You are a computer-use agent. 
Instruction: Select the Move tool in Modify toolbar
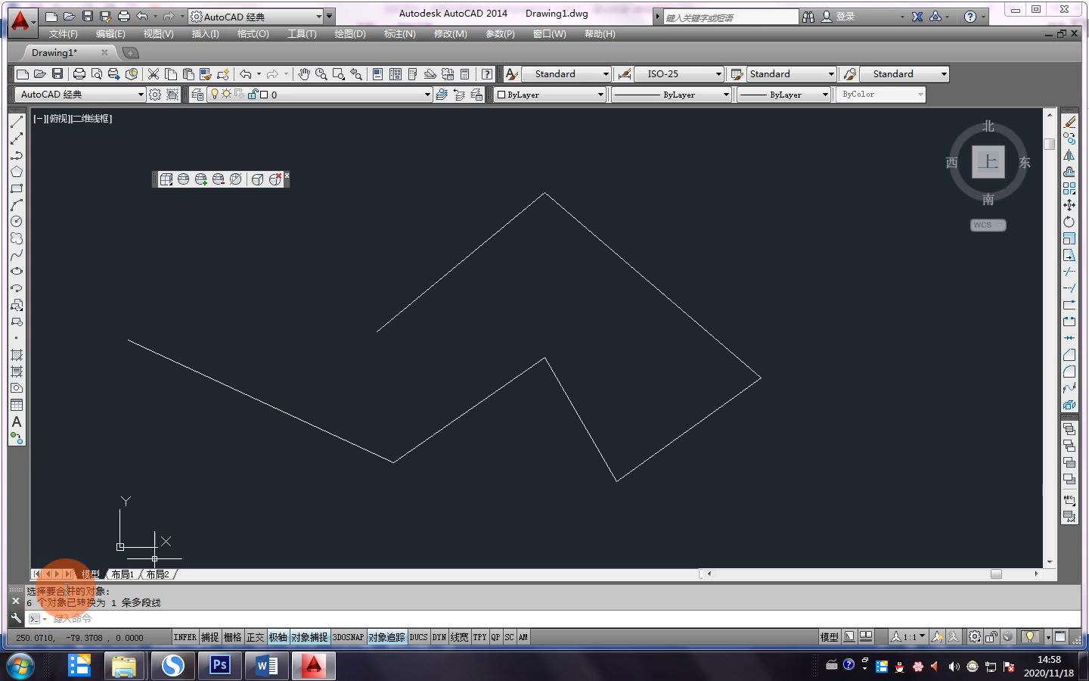tap(1069, 205)
